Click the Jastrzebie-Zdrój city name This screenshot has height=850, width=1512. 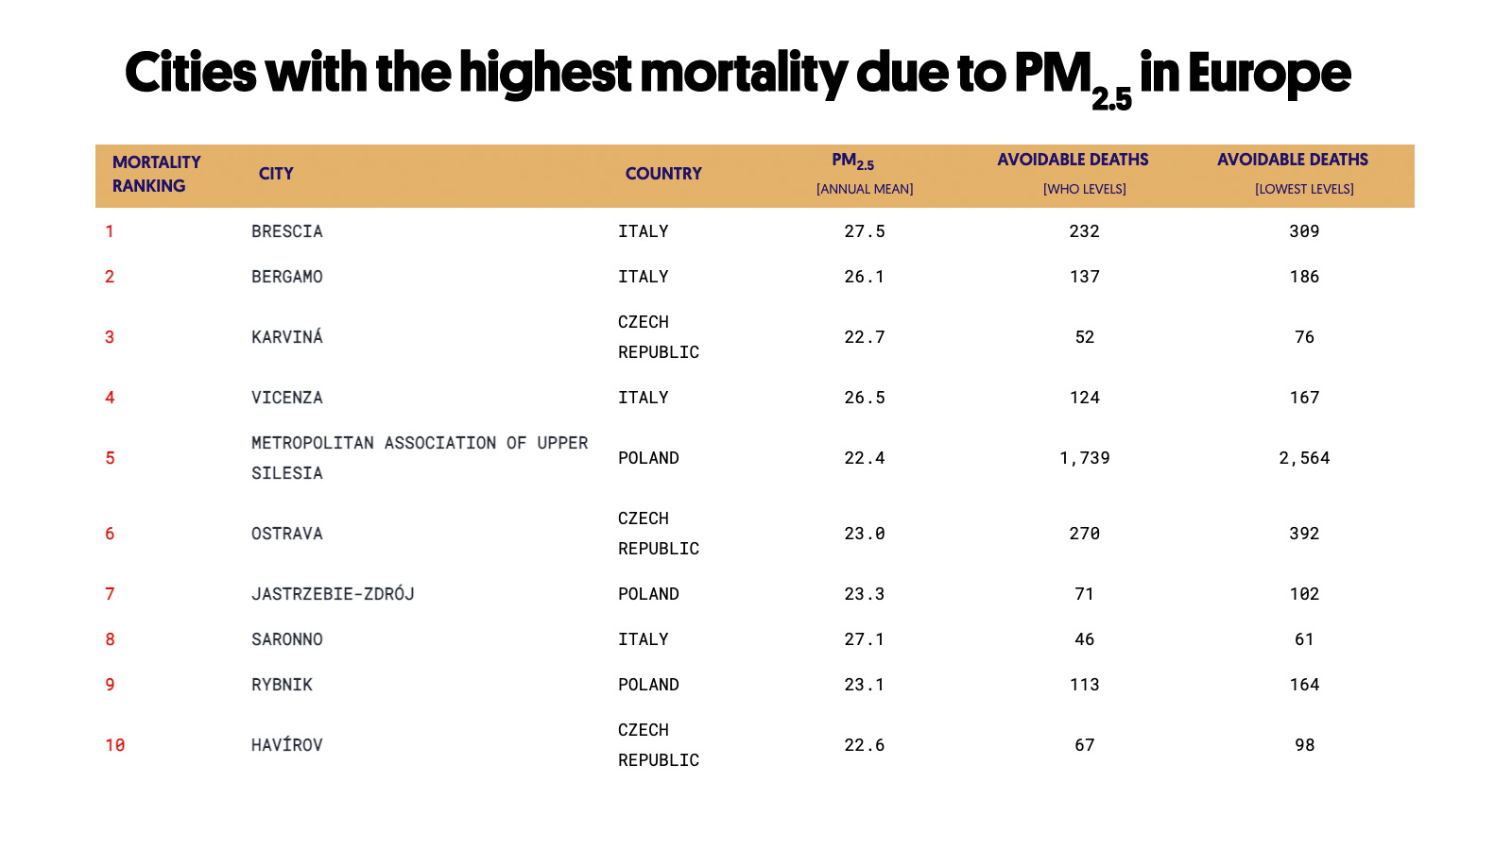(x=333, y=594)
